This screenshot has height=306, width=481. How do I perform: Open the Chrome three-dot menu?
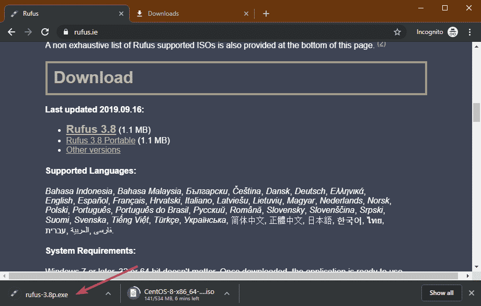pos(469,32)
